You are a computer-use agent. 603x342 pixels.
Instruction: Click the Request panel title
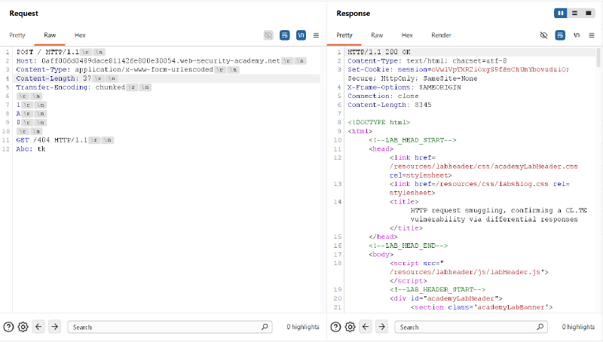click(x=24, y=14)
